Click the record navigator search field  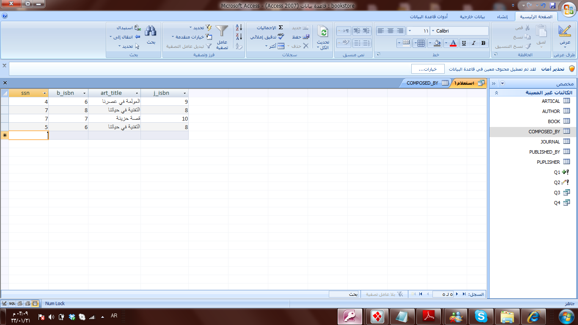[x=344, y=294]
